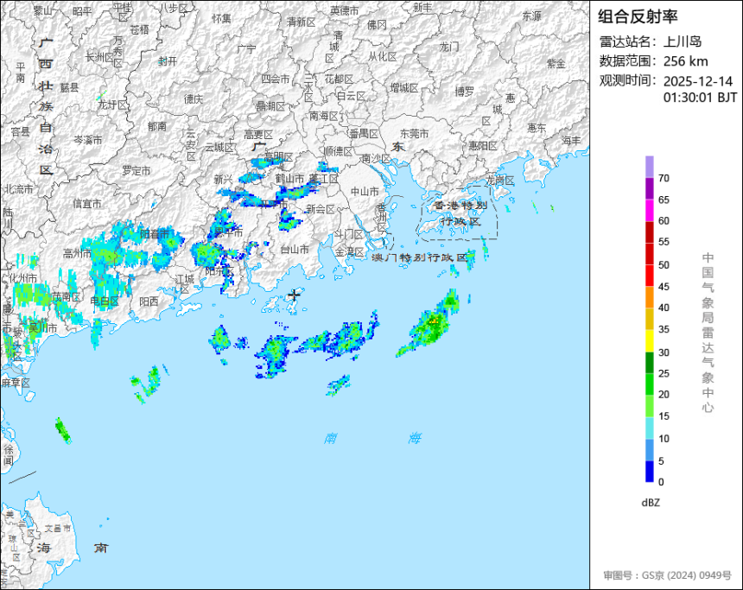Click the 紫金 map label
This screenshot has width=743, height=590.
coord(556,63)
